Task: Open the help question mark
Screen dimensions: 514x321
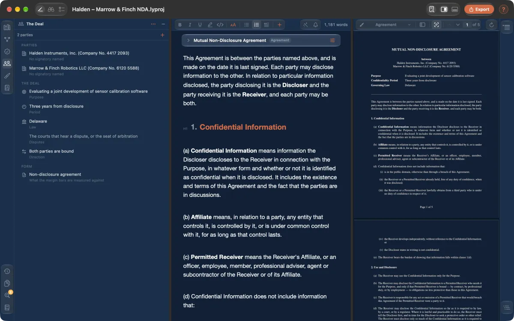Action: pyautogui.click(x=503, y=9)
